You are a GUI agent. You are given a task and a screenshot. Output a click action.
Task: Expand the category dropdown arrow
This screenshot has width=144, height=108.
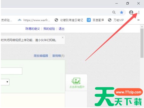(x=7, y=82)
